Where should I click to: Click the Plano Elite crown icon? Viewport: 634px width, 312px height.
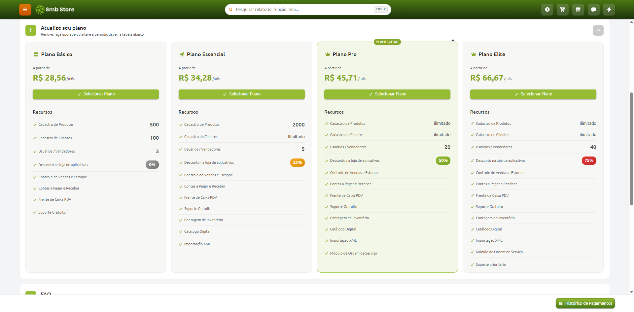coord(474,54)
